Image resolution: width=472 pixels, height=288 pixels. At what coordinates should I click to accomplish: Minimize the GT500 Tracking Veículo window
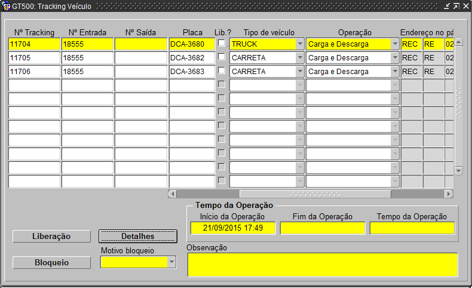447,6
